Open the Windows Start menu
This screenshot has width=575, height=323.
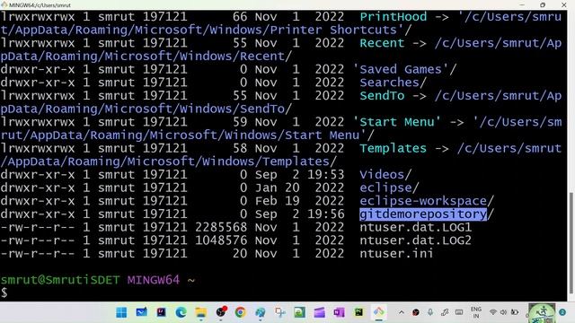click(121, 312)
